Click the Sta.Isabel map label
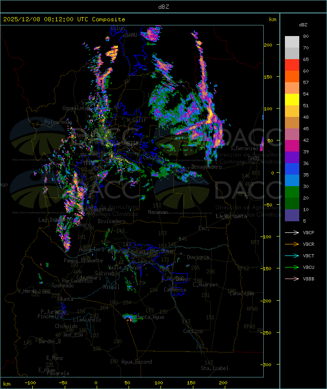327x389 pixels. [x=214, y=368]
